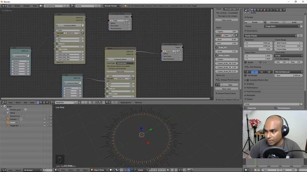Open the Object Mode dropdown
Screen dimensions: 307x172
99,170
